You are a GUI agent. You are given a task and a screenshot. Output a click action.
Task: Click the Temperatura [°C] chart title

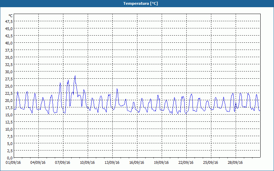tap(140, 3)
